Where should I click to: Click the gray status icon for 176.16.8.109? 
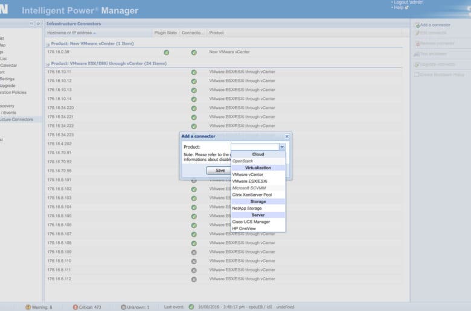[x=194, y=252]
